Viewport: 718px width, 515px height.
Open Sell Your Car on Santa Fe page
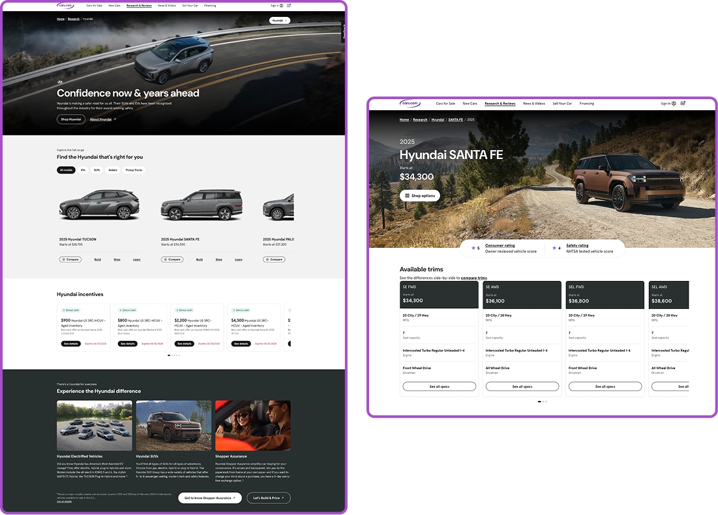[x=562, y=104]
